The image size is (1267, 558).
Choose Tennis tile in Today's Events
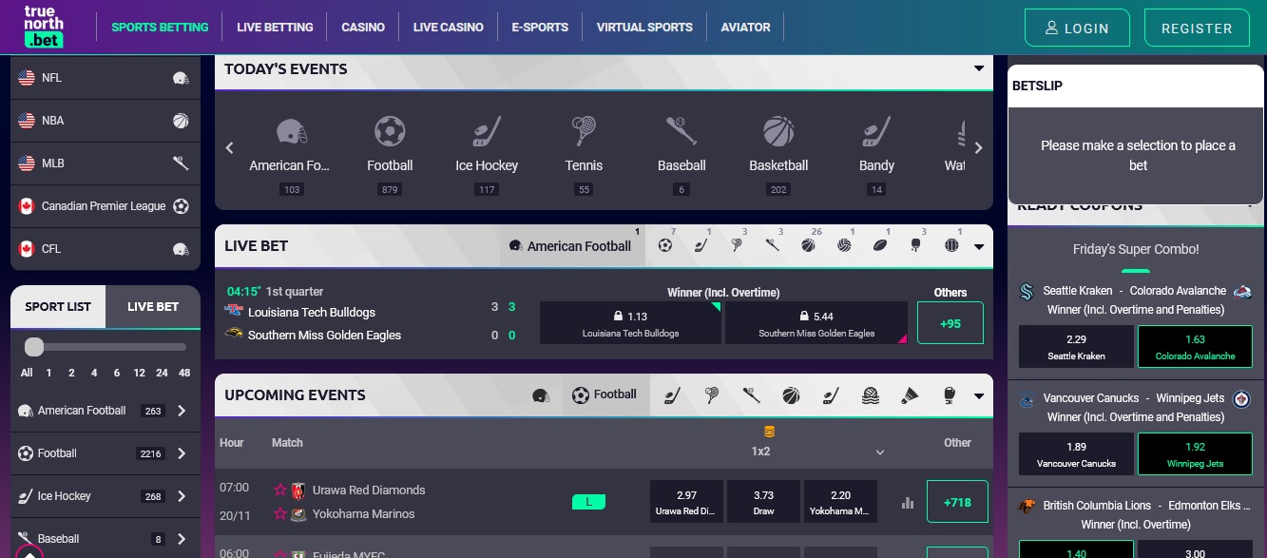584,155
